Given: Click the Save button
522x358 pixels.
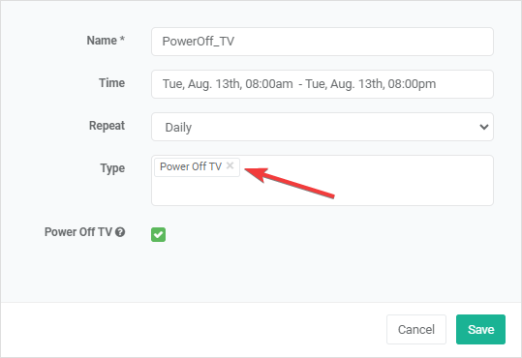Looking at the screenshot, I should pyautogui.click(x=480, y=329).
